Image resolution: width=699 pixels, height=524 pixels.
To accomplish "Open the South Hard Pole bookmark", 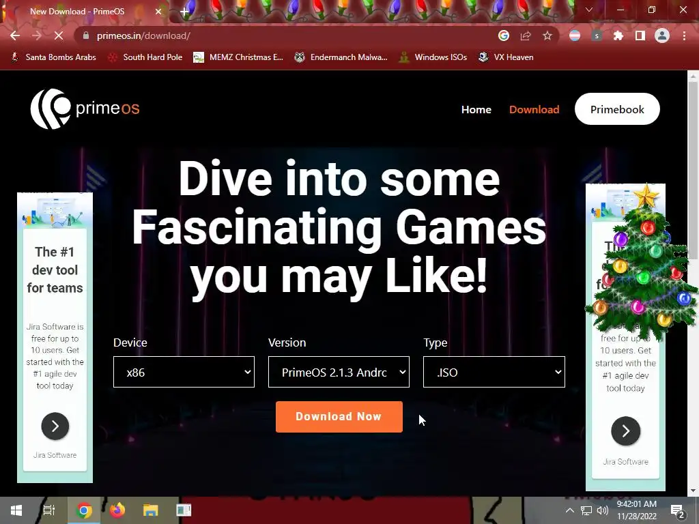I will tap(146, 57).
